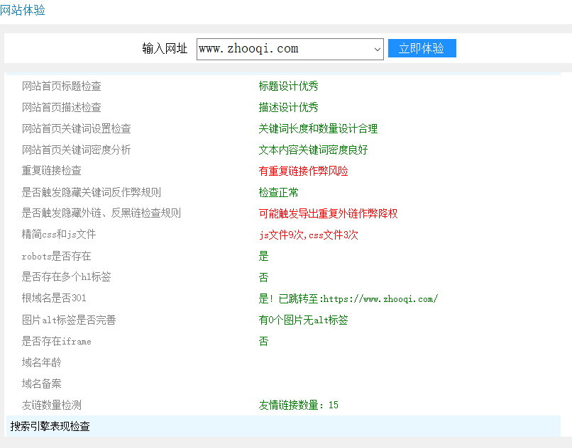Select the 标题设计优秀 result text

[x=288, y=86]
